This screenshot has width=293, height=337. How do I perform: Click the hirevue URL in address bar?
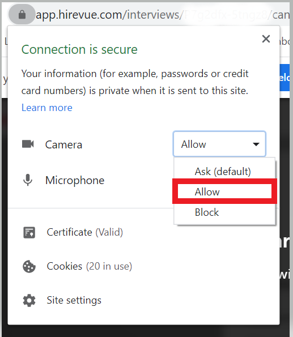[163, 15]
